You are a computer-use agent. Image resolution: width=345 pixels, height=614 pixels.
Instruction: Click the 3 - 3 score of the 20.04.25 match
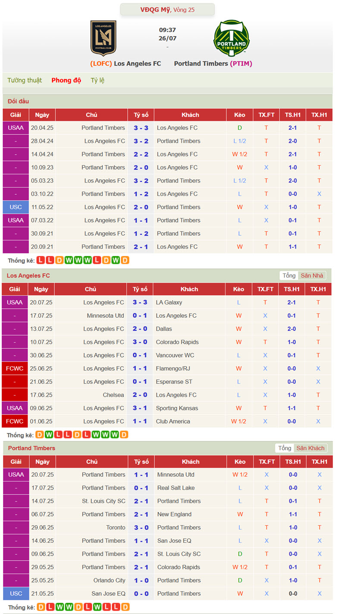141,128
